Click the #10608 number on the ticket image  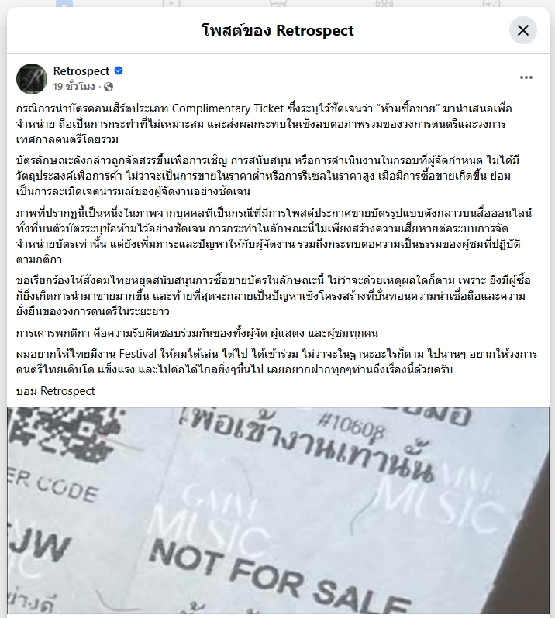click(x=350, y=427)
